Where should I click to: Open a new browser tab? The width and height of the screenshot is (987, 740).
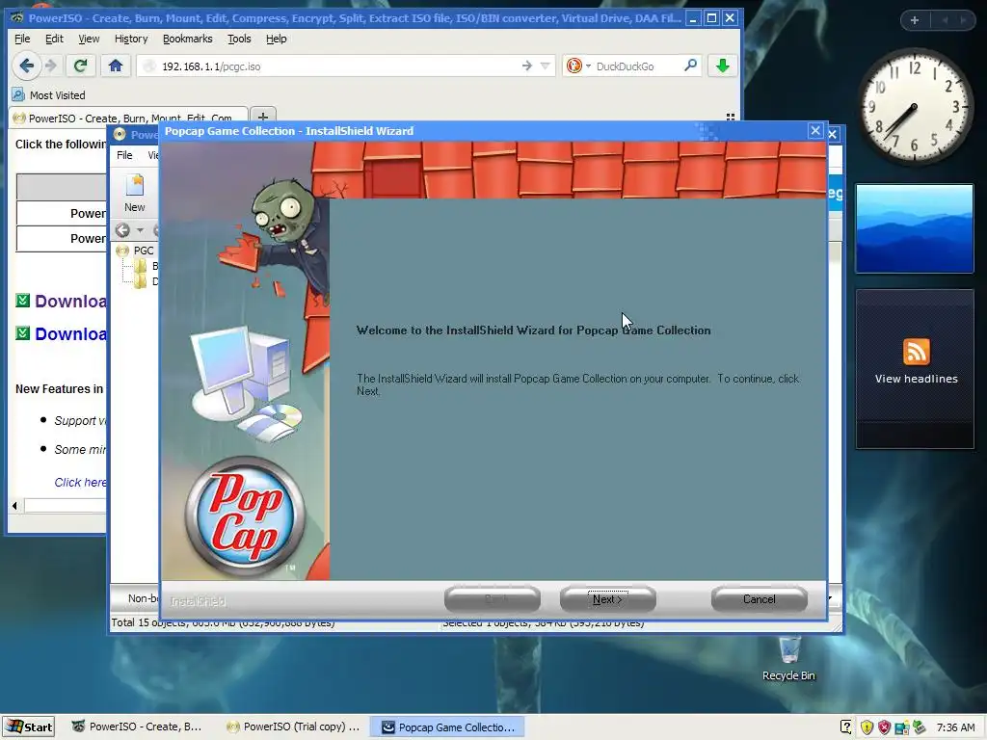coord(263,117)
